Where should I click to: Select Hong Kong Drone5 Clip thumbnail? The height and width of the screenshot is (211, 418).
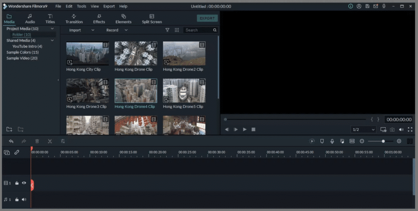click(184, 90)
